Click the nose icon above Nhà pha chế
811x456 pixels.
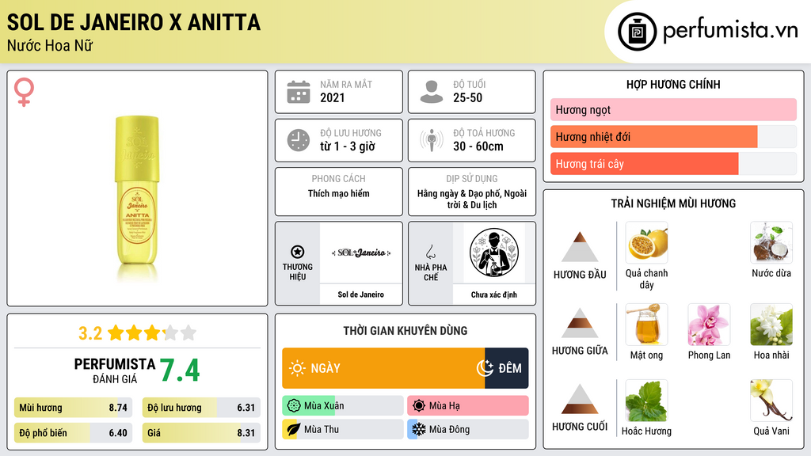tap(430, 252)
